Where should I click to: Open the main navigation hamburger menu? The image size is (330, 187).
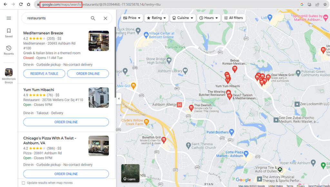coord(9,18)
